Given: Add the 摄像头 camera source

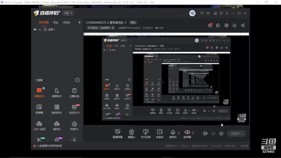Looking at the screenshot, I should 131,134.
